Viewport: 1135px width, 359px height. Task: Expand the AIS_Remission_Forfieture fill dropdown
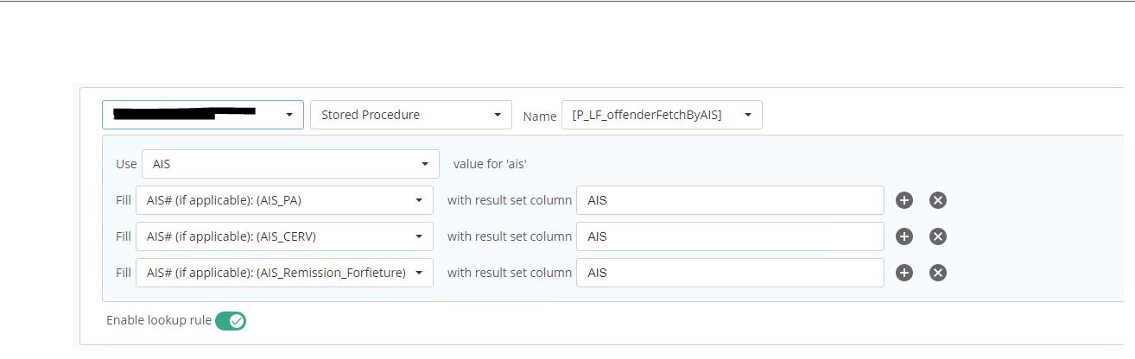coord(284,273)
